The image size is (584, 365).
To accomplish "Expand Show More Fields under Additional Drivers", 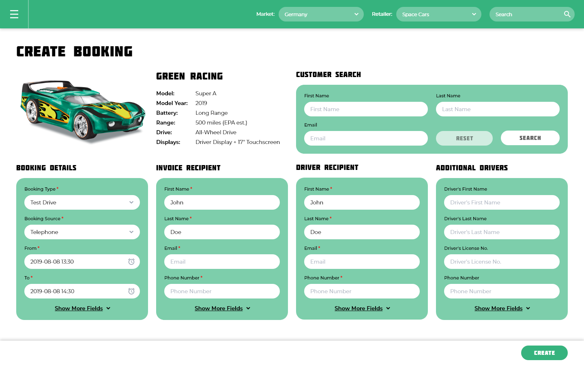I will pyautogui.click(x=502, y=308).
